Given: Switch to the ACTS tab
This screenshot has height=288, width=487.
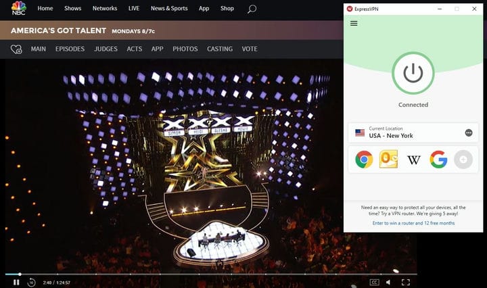Looking at the screenshot, I should click(x=134, y=49).
